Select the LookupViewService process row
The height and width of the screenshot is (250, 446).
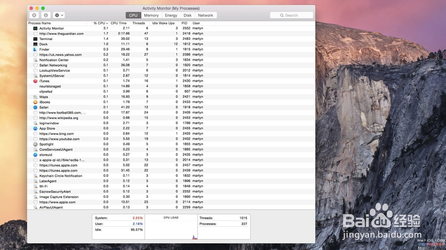[x=171, y=70]
